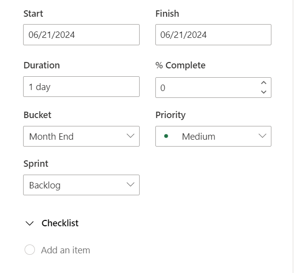Click the Checklist section heading
Viewport: 295px width, 273px height.
[60, 223]
